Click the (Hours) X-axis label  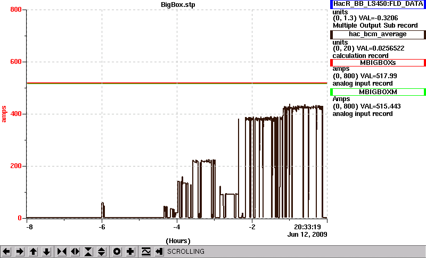178,241
